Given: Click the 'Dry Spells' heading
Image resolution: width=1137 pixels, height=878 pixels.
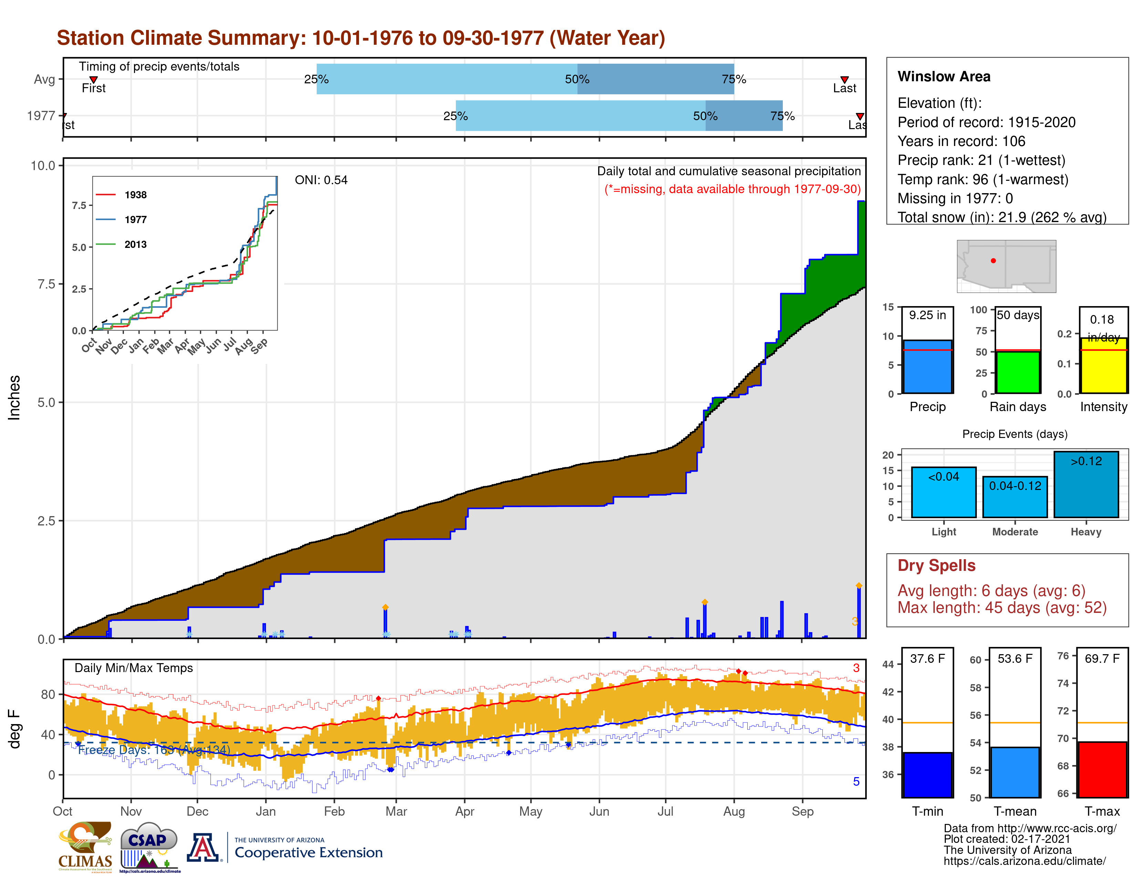Looking at the screenshot, I should coord(936,565).
